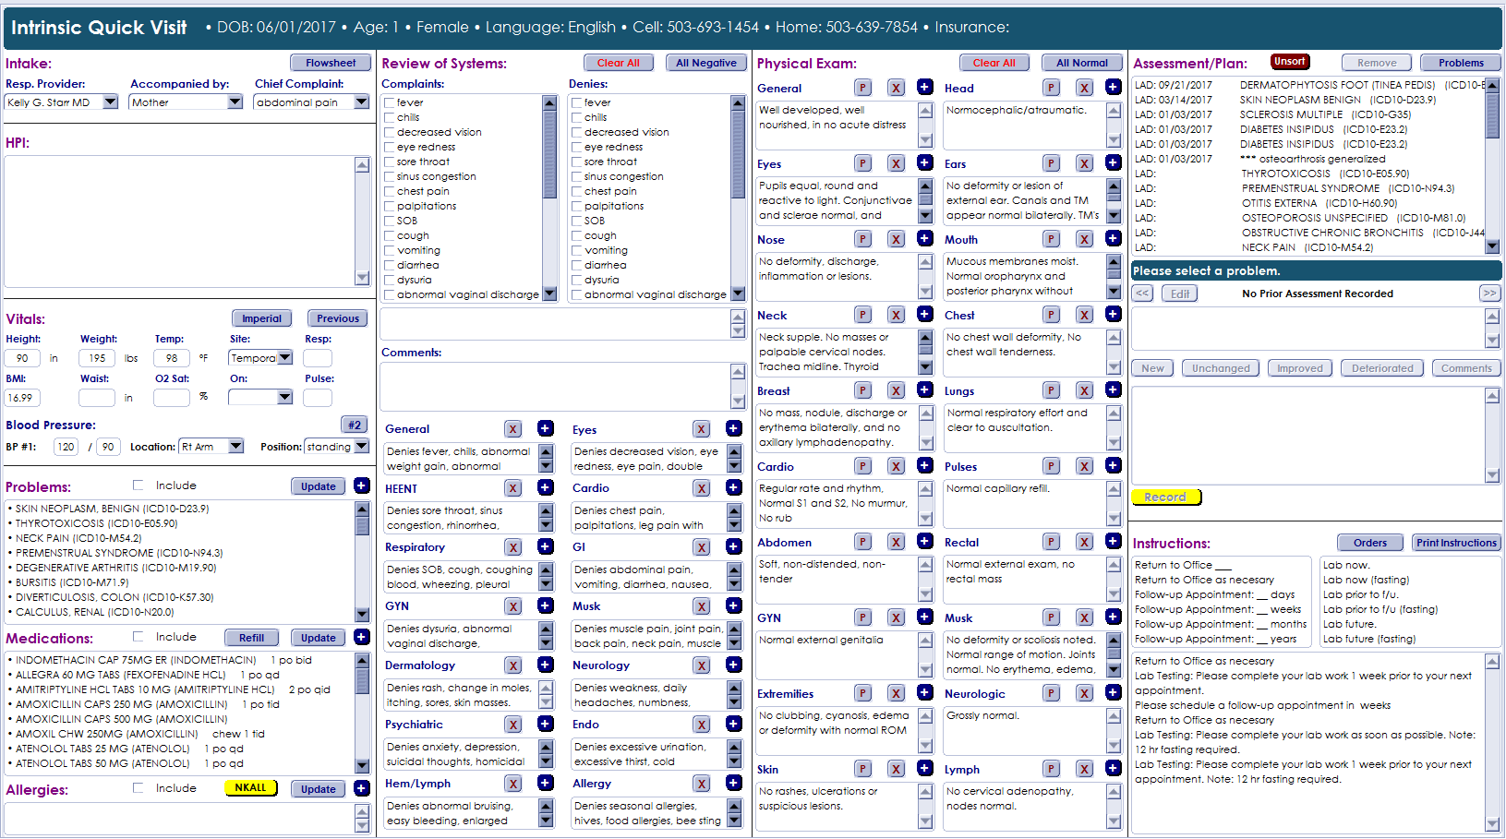Click the plus icon beside Neurology review section
This screenshot has height=839, width=1506.
(x=733, y=665)
